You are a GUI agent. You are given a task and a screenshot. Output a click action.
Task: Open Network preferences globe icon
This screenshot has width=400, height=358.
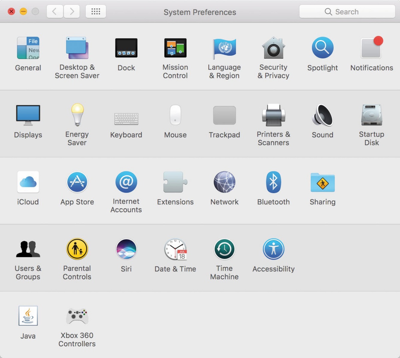point(224,182)
